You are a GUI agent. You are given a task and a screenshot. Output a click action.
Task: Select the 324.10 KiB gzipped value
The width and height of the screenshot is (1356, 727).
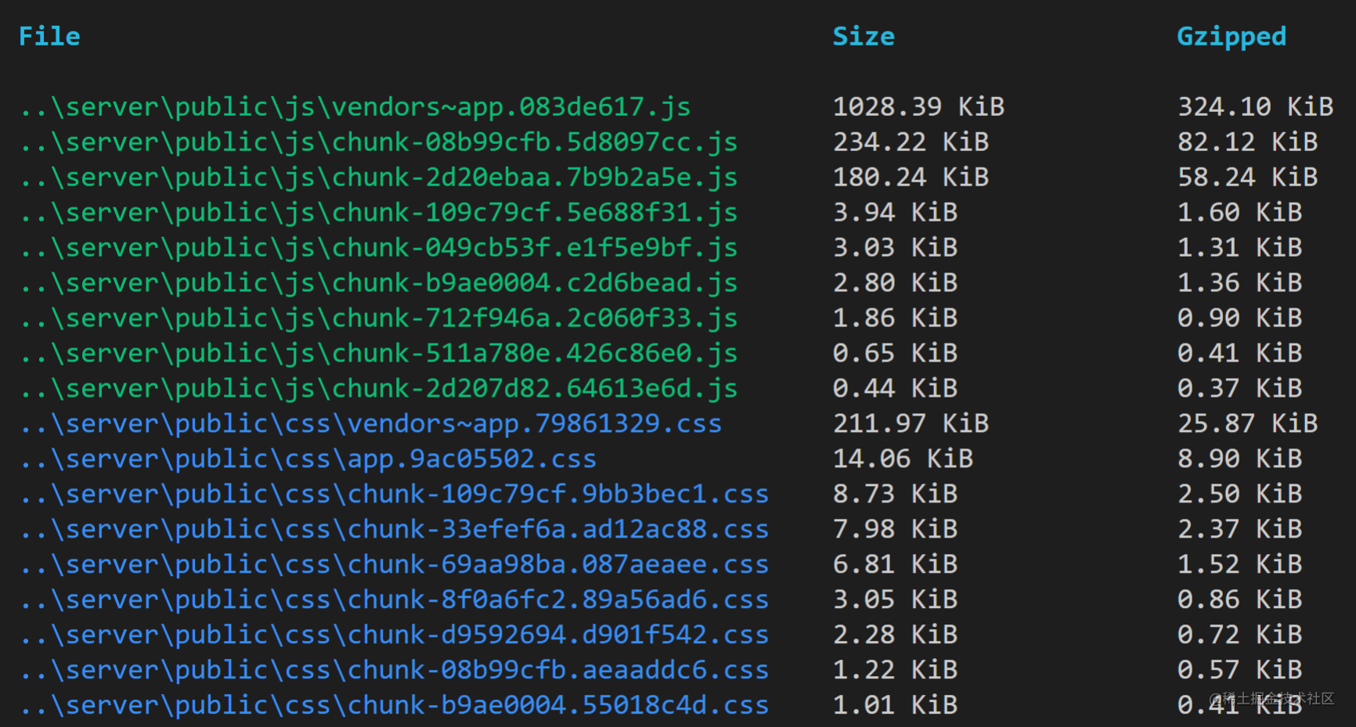1256,107
